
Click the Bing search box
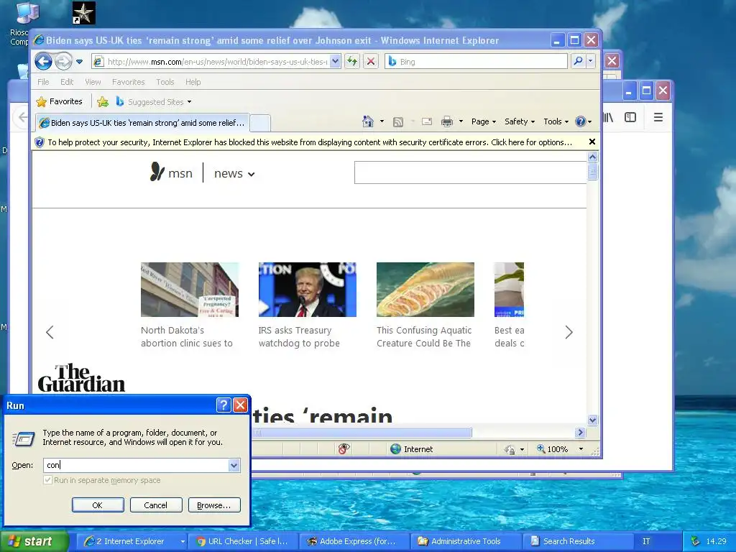pos(476,62)
